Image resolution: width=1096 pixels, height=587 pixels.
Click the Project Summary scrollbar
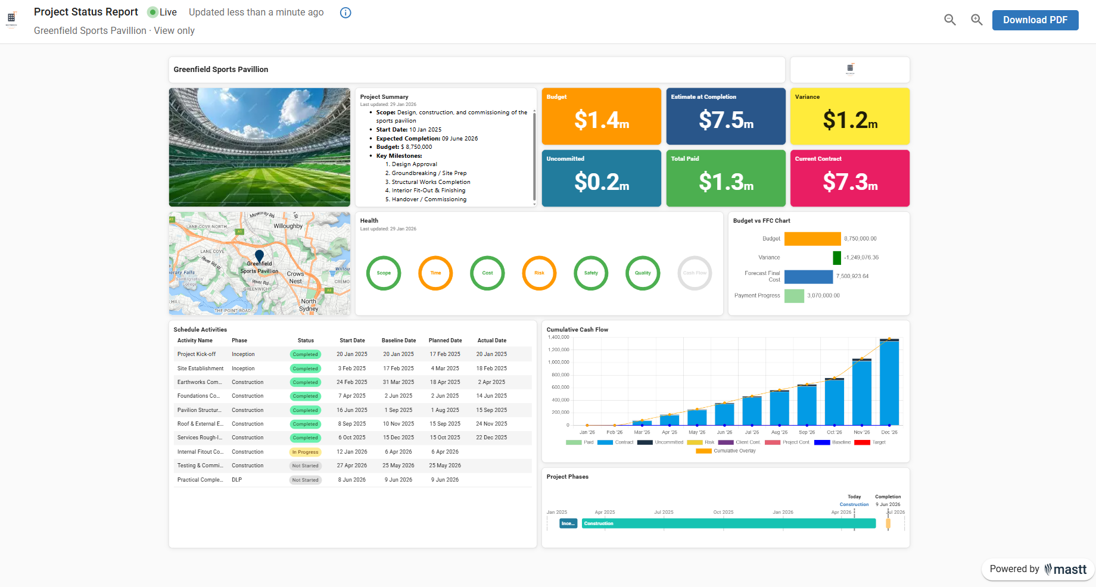pyautogui.click(x=534, y=157)
